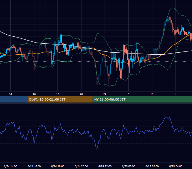Click the ロンドン 15:30-21:00 JST session bar
Viewport: 192px width, 169px height.
click(x=60, y=99)
